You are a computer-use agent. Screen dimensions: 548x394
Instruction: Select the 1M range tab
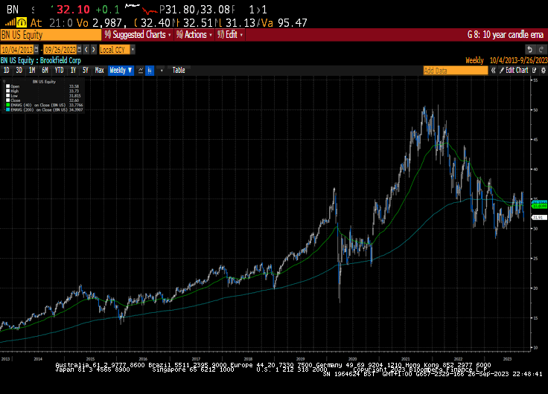pos(32,71)
